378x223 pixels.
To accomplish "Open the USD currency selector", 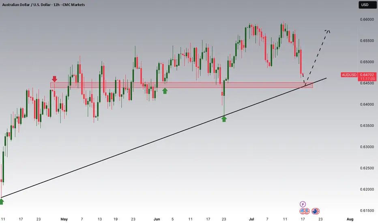I will point(367,5).
